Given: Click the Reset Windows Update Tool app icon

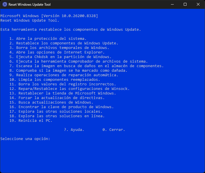Looking at the screenshot, I should tap(5, 4).
